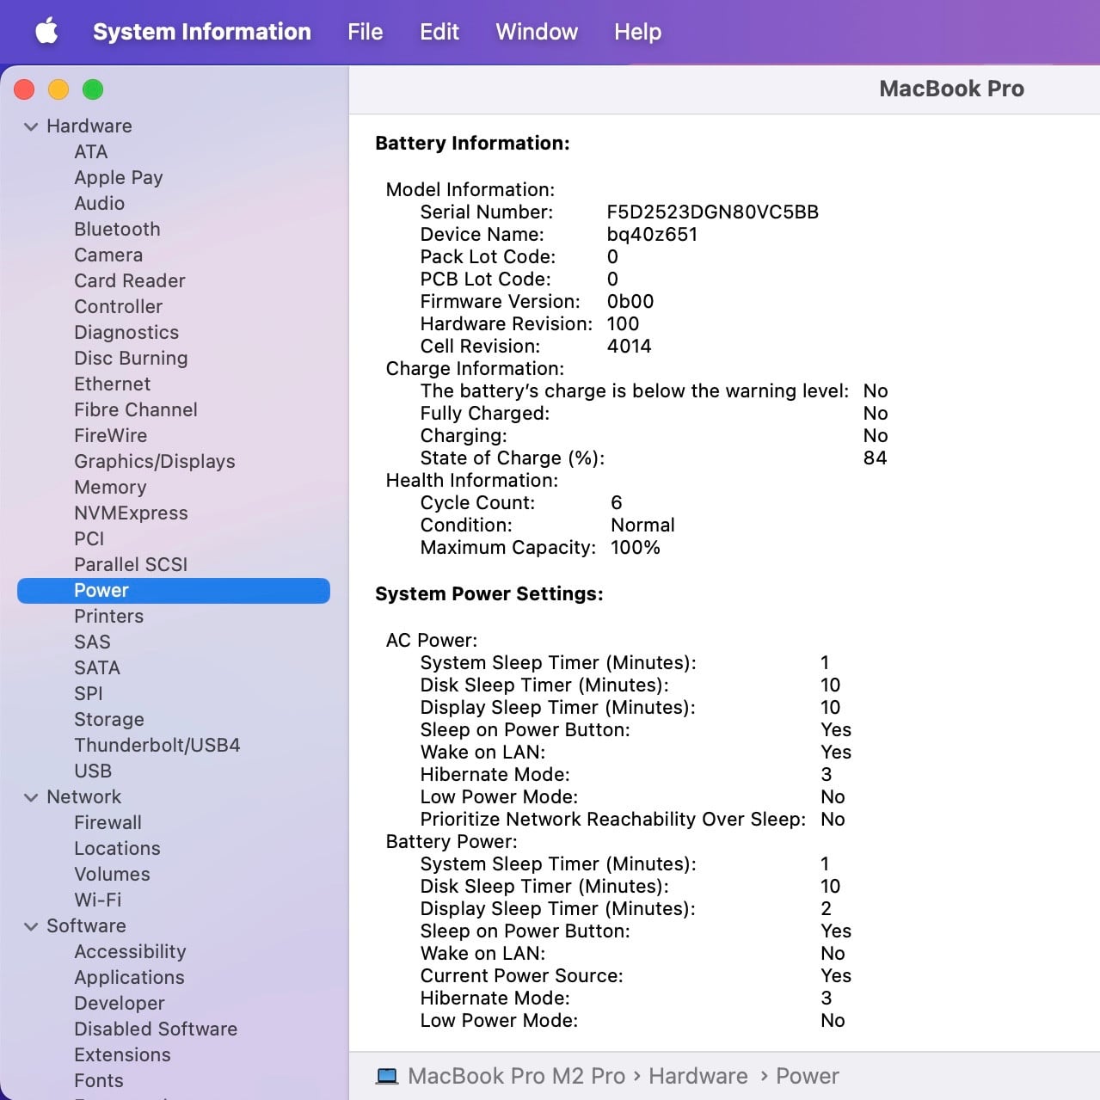This screenshot has height=1100, width=1100.
Task: Collapse the Hardware section
Action: point(31,126)
